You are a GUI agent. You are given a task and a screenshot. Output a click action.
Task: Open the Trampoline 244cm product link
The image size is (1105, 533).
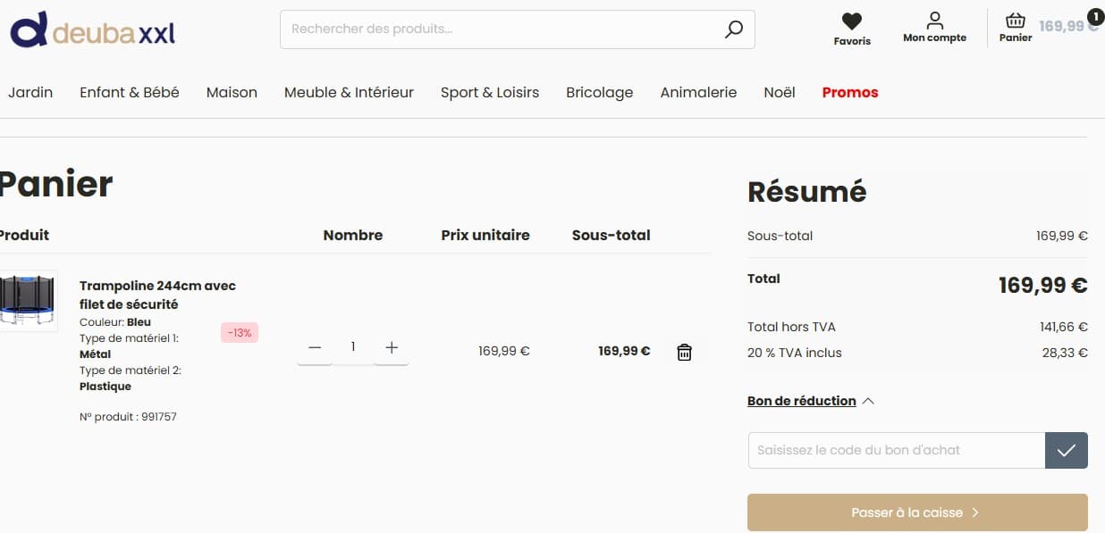(x=156, y=295)
